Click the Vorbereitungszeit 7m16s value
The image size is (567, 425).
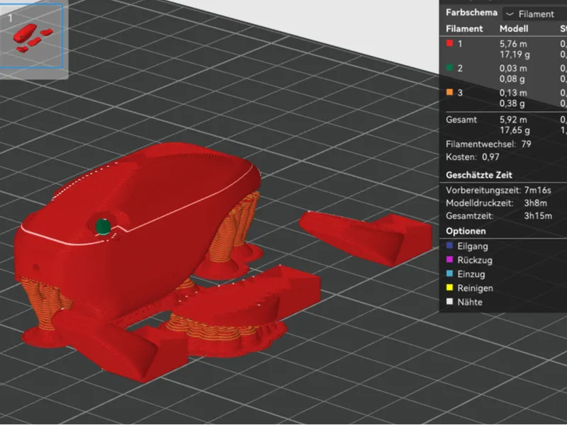(537, 190)
